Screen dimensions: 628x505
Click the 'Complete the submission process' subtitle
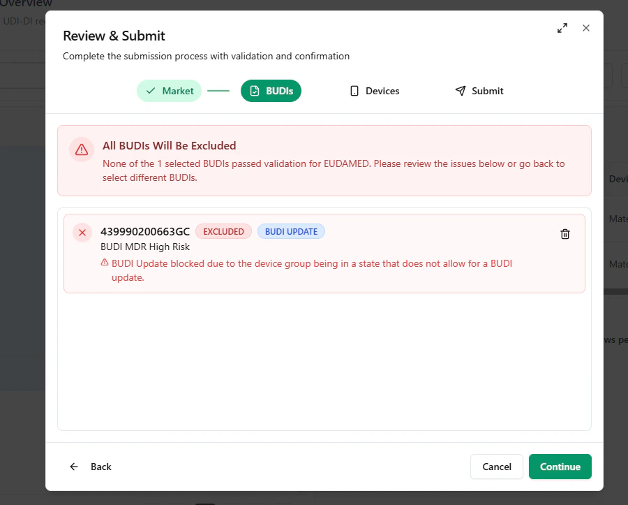[x=207, y=56]
